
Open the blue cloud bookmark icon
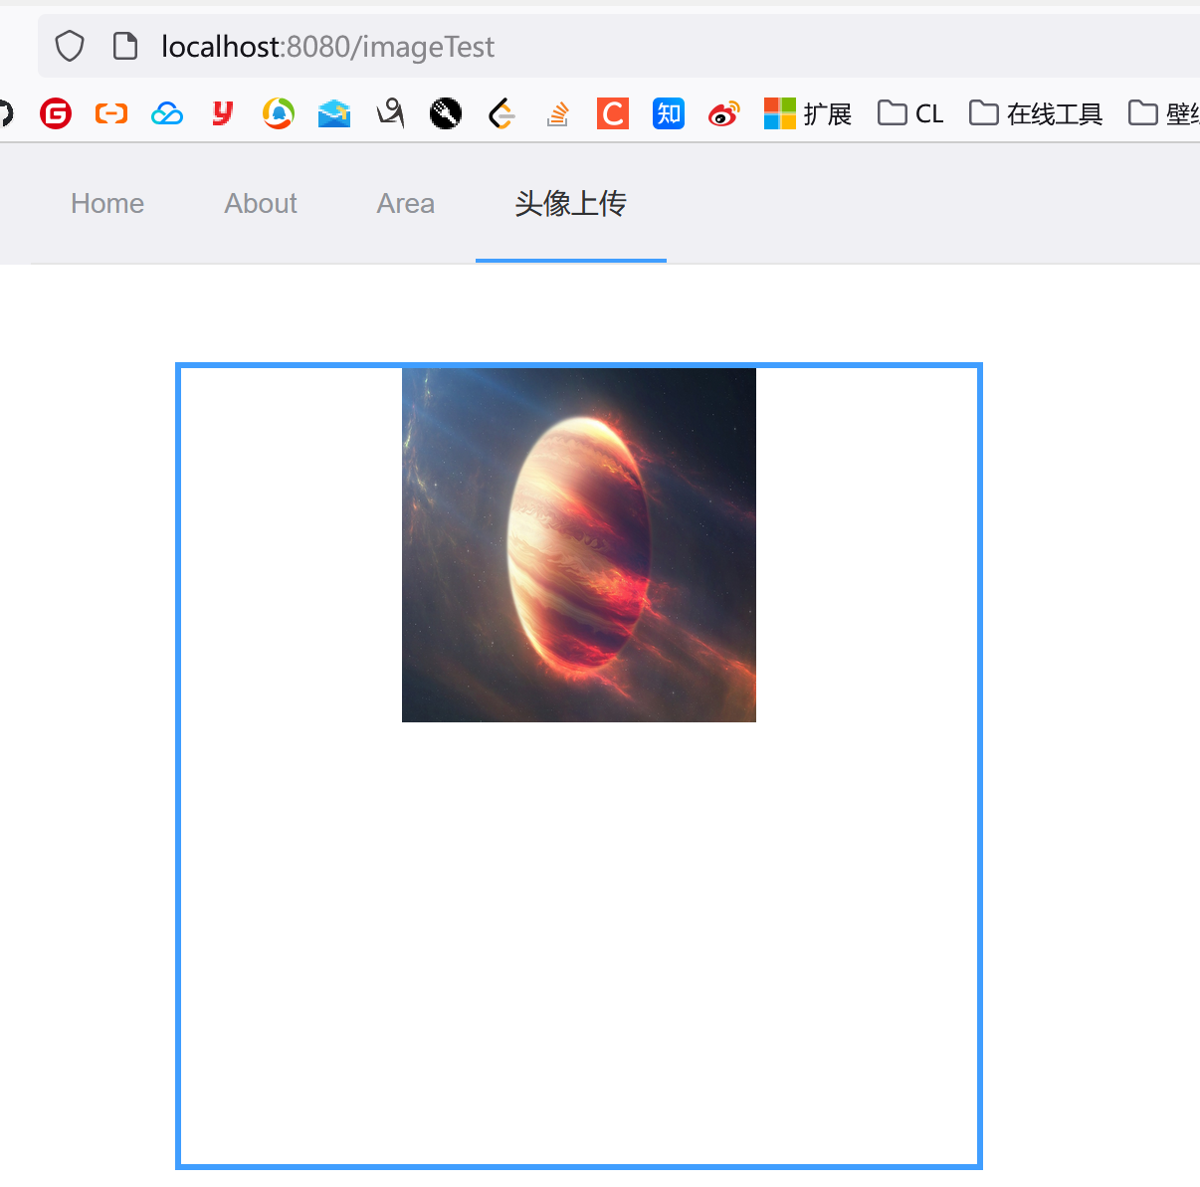[167, 113]
